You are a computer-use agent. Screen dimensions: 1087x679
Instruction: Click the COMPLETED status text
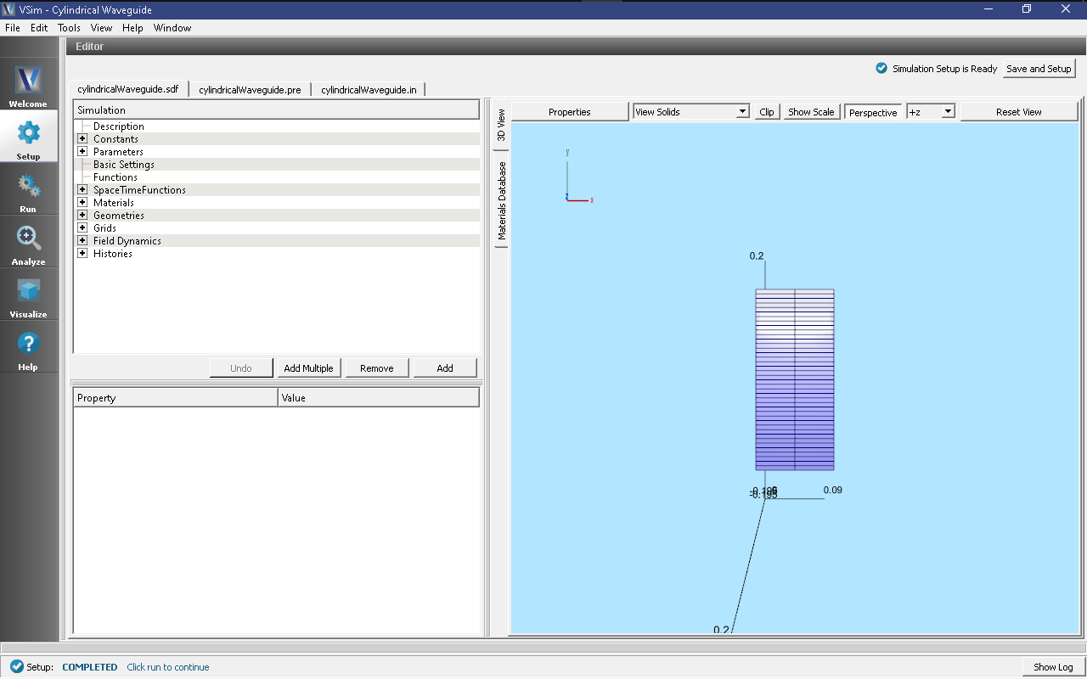tap(90, 667)
